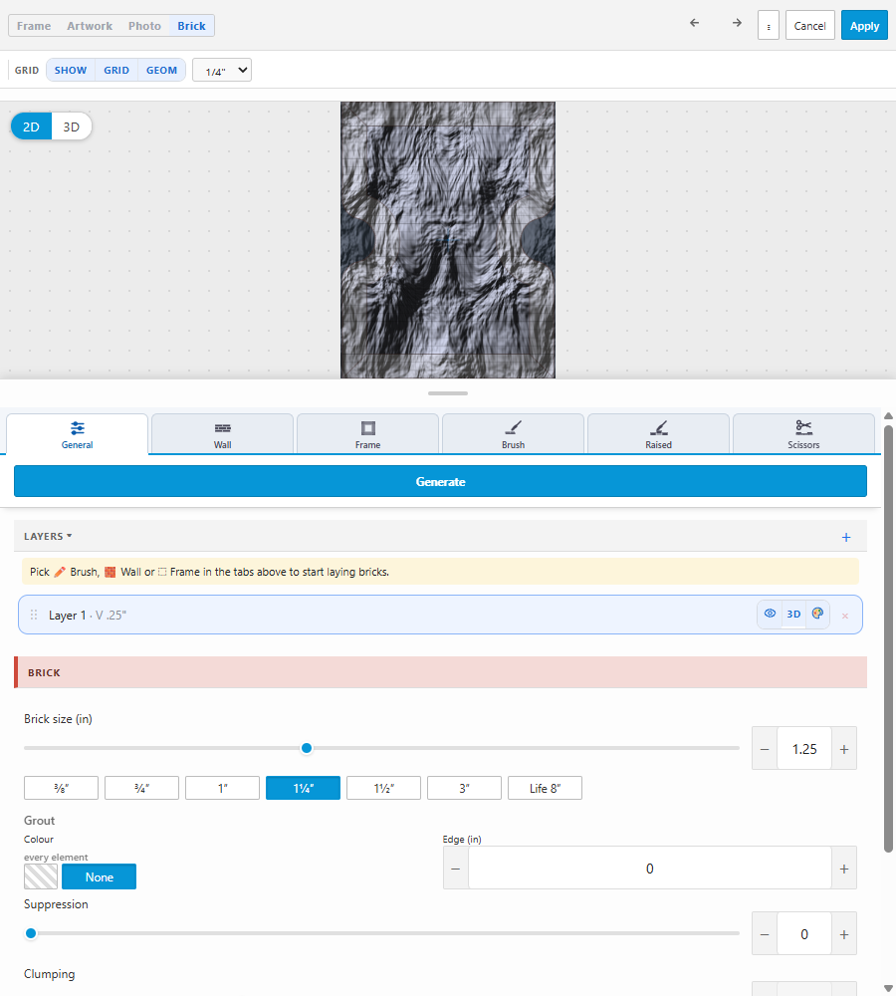Open the General settings tab

click(77, 434)
